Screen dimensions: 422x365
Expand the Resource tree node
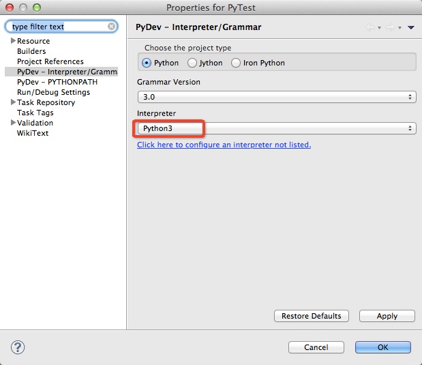pos(13,41)
